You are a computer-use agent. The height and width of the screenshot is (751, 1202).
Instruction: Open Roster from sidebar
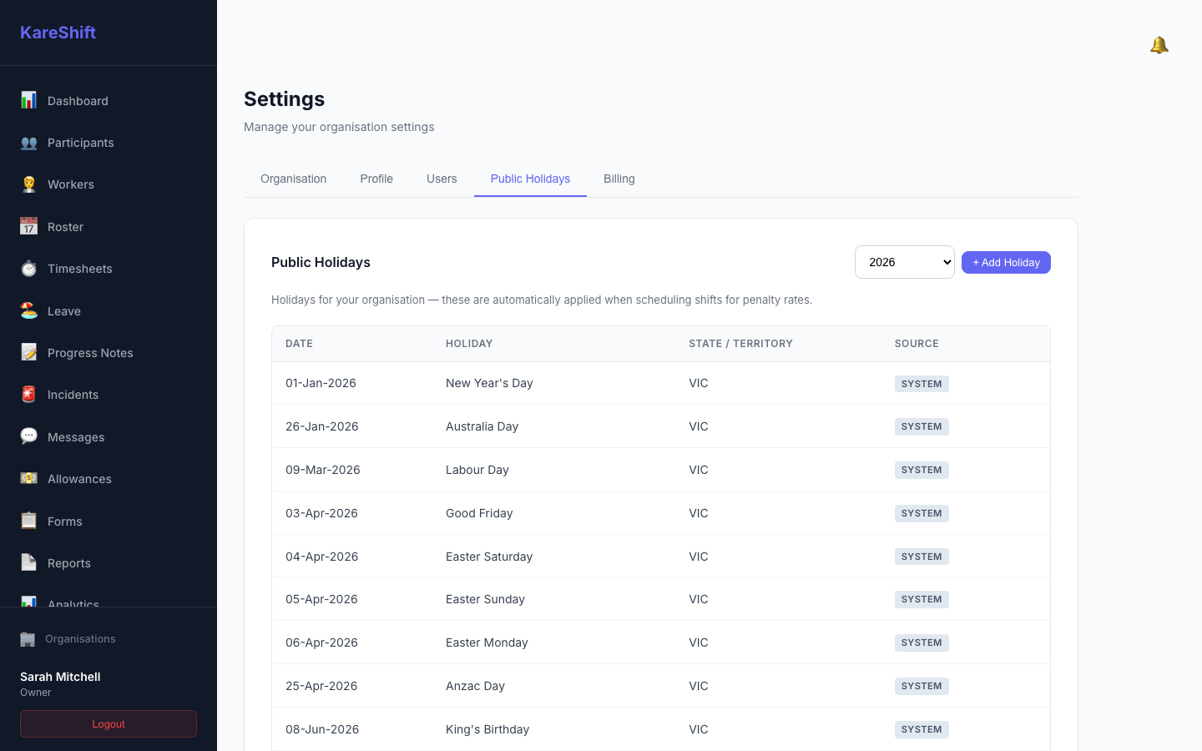(x=109, y=227)
